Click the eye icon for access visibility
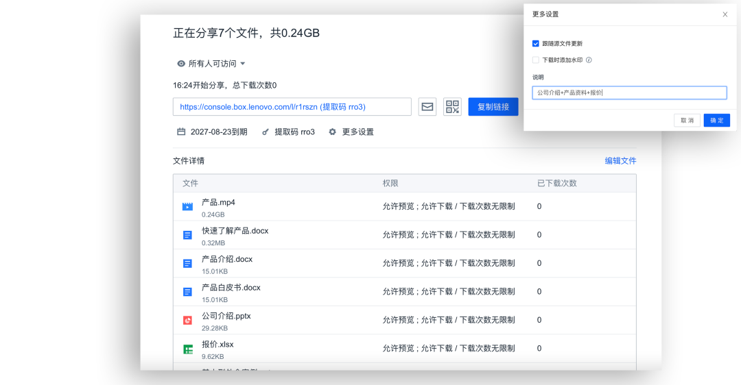The height and width of the screenshot is (385, 741). click(x=181, y=64)
